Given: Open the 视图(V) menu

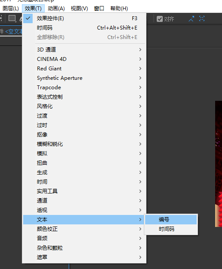Looking at the screenshot, I should coord(79,9).
